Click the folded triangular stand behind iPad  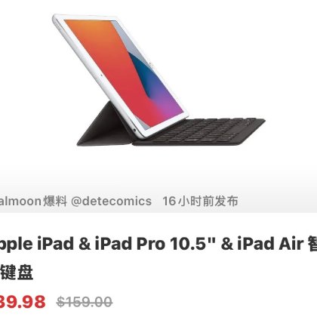pyautogui.click(x=104, y=126)
